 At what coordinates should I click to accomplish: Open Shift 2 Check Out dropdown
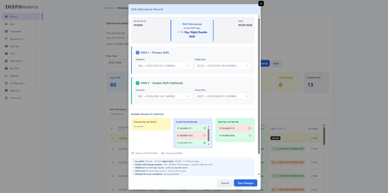click(x=222, y=96)
